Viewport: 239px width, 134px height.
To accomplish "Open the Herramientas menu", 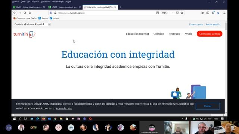I will click(x=58, y=1).
